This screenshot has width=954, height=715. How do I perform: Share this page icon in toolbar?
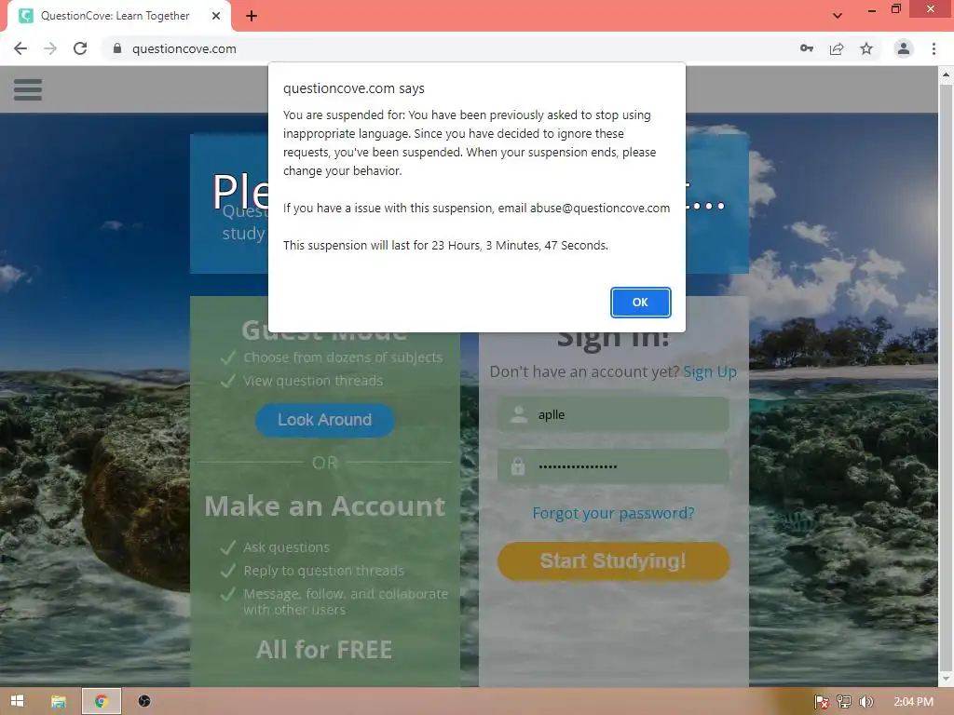click(x=837, y=48)
